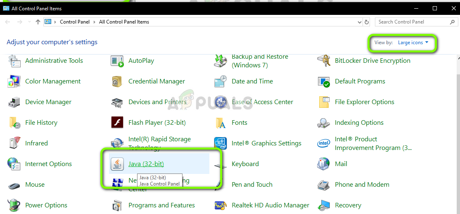Click the Control Panel breadcrumb in address bar
The height and width of the screenshot is (214, 460).
(75, 22)
